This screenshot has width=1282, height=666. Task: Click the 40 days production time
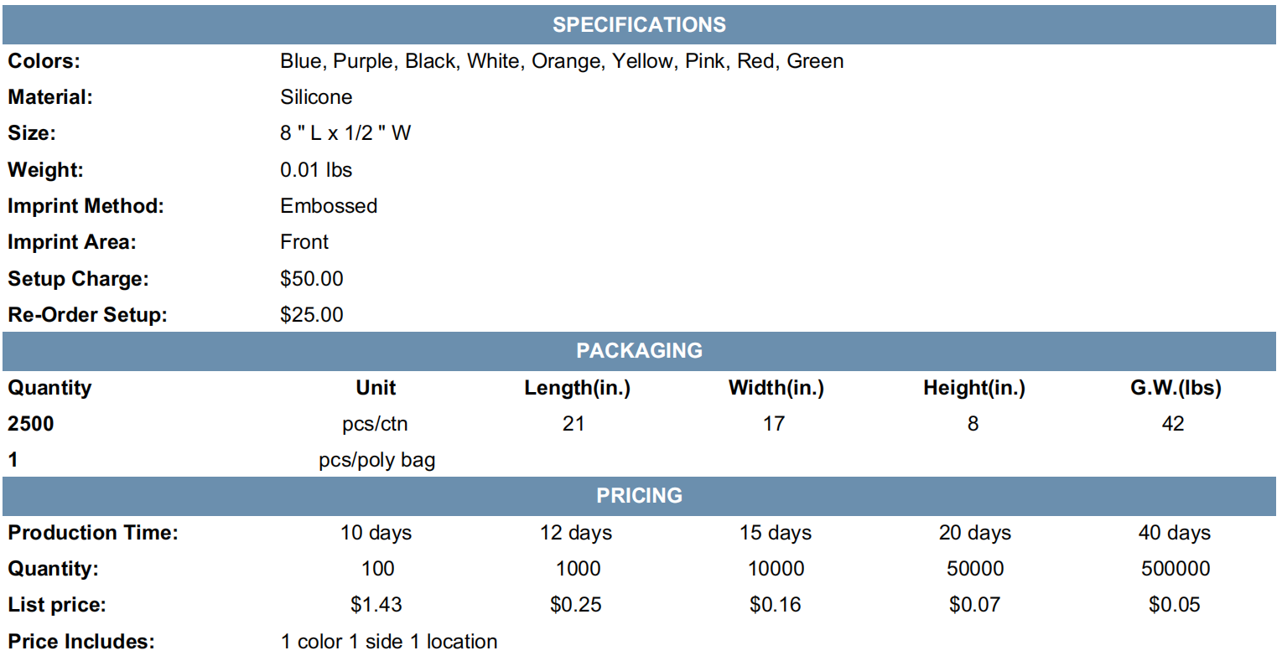[1175, 533]
